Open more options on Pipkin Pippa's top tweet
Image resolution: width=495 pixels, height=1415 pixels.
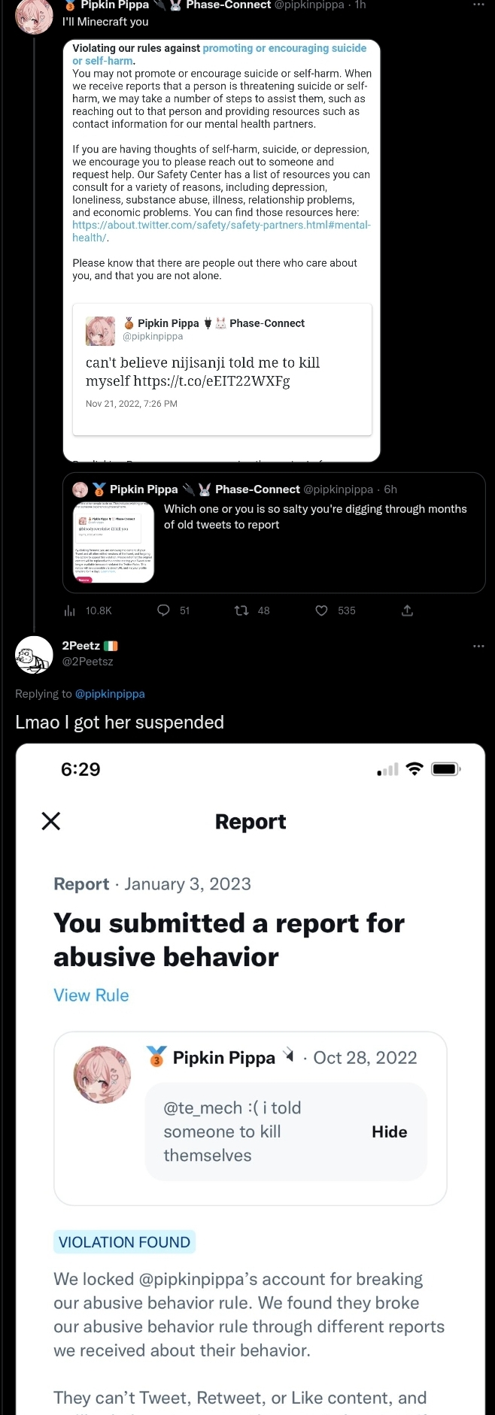pos(478,5)
